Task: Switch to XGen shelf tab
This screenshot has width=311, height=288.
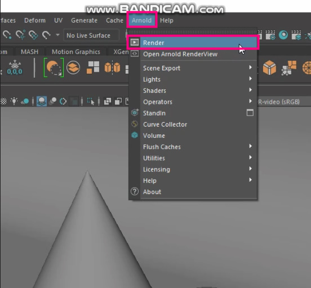Action: pos(121,52)
